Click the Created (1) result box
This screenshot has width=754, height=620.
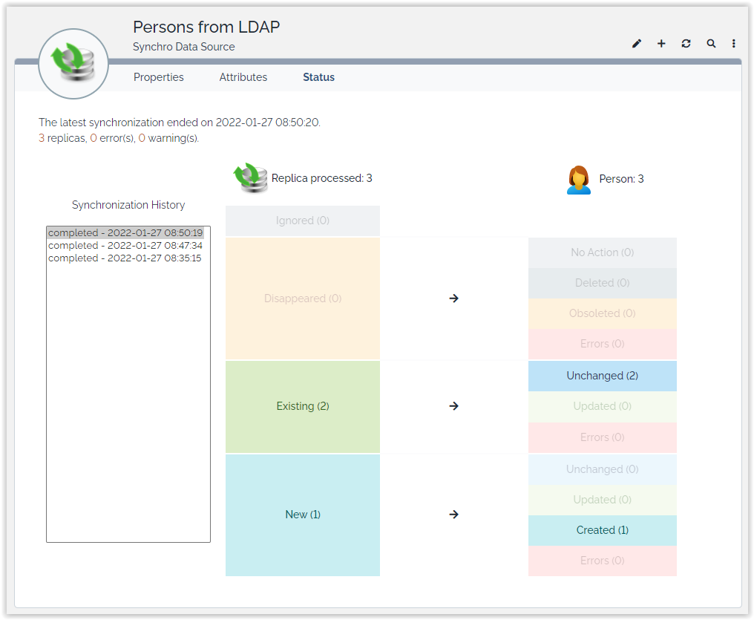[x=602, y=530]
